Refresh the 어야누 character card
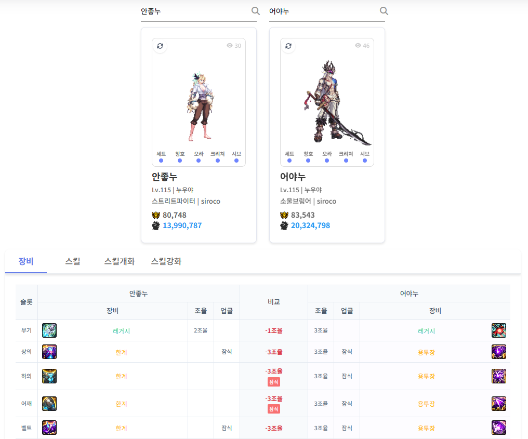The width and height of the screenshot is (528, 439). [x=288, y=46]
